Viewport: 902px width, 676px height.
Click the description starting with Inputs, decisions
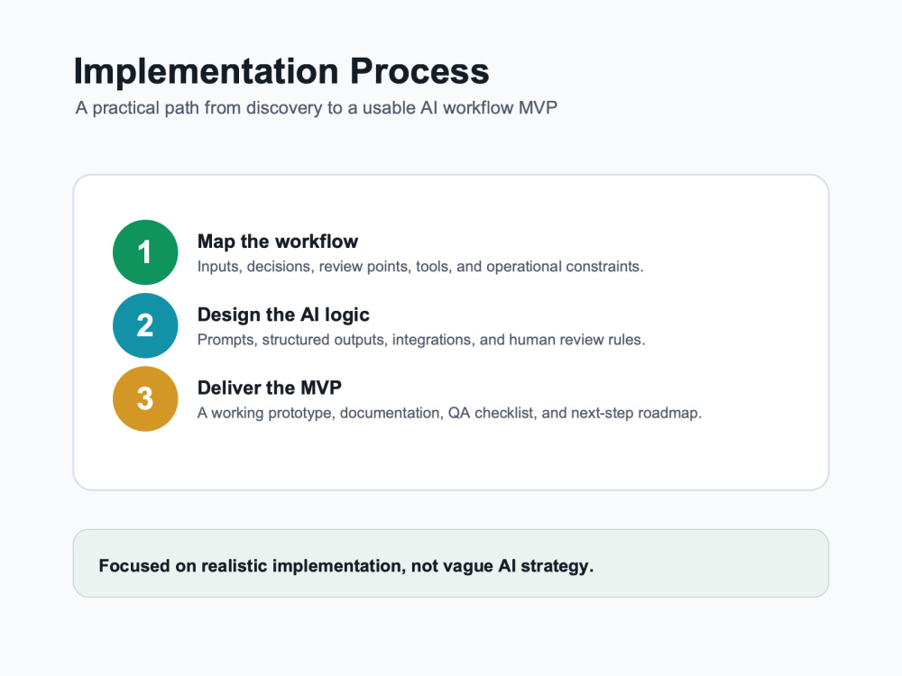(x=420, y=267)
